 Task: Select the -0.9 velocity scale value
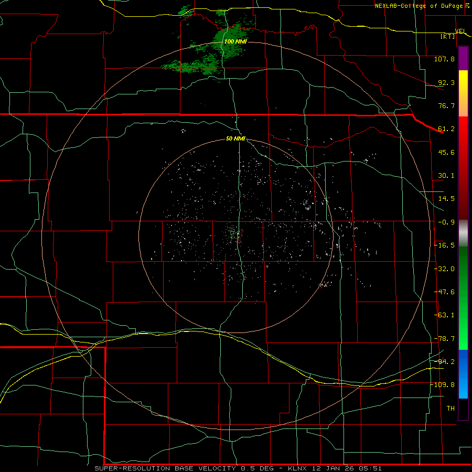446,222
